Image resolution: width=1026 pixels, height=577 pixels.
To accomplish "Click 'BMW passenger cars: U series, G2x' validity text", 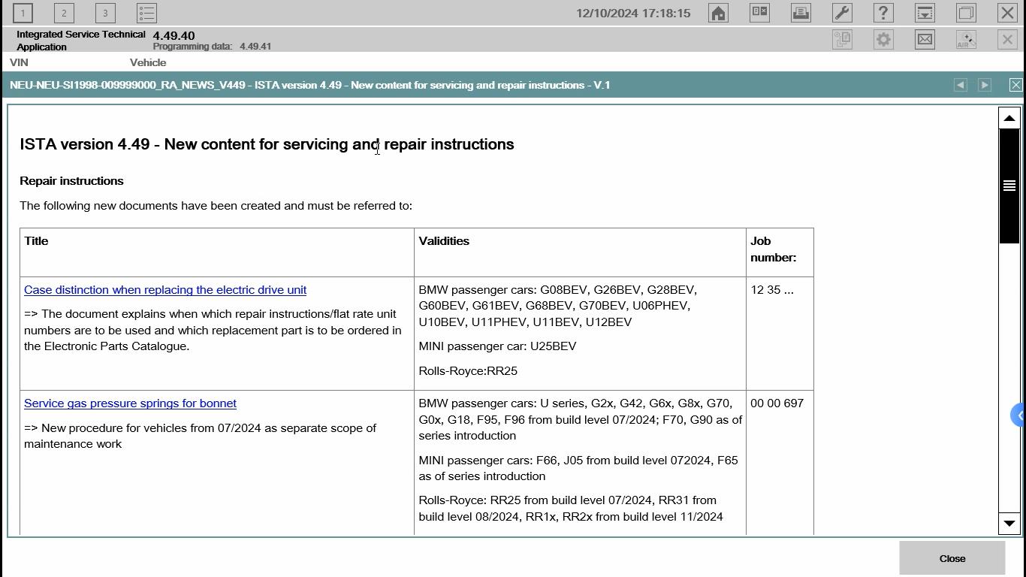I will [x=580, y=419].
